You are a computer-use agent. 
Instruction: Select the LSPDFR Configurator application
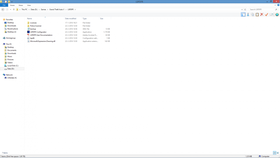click(38, 32)
